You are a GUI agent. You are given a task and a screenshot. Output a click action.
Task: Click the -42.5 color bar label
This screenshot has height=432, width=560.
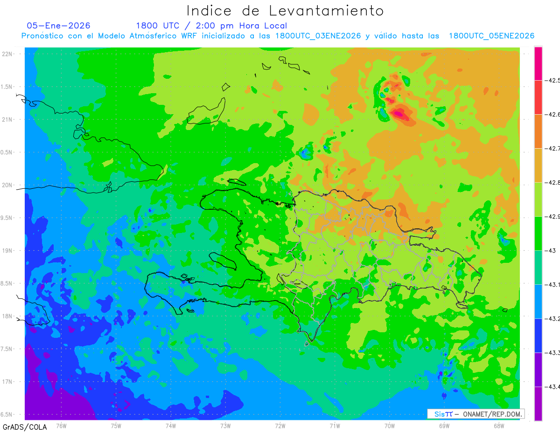(x=553, y=81)
